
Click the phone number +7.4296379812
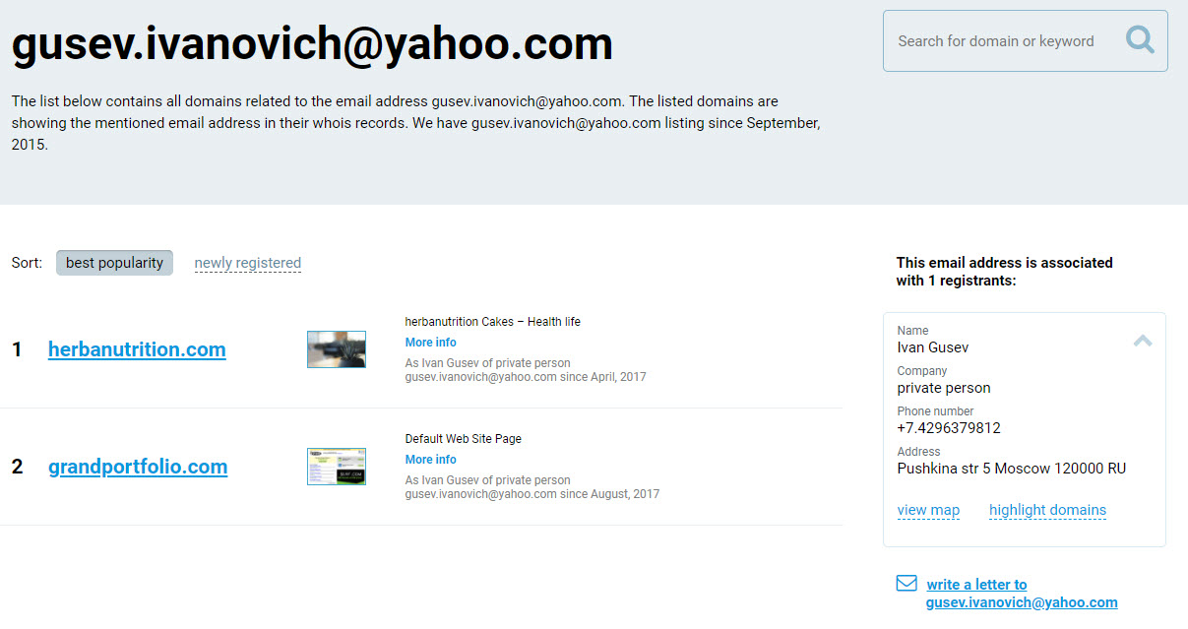pyautogui.click(x=949, y=428)
